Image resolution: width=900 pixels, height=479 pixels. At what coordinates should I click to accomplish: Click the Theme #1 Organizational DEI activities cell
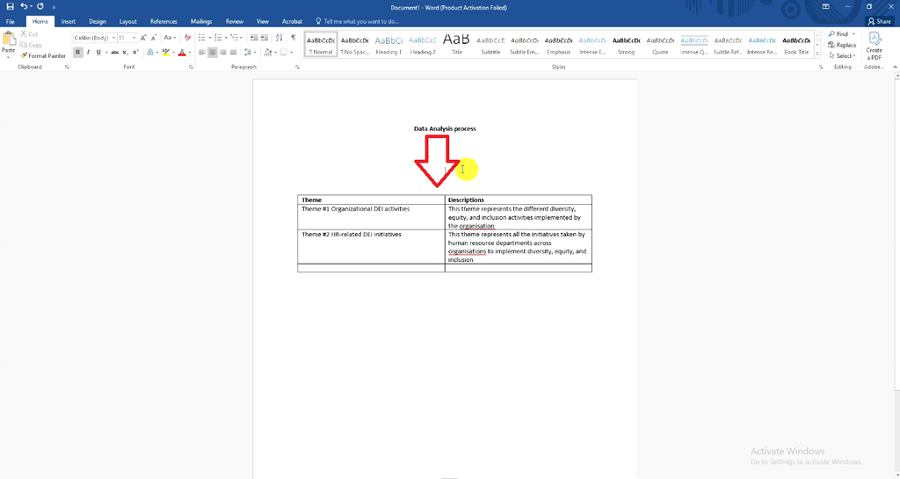point(371,217)
